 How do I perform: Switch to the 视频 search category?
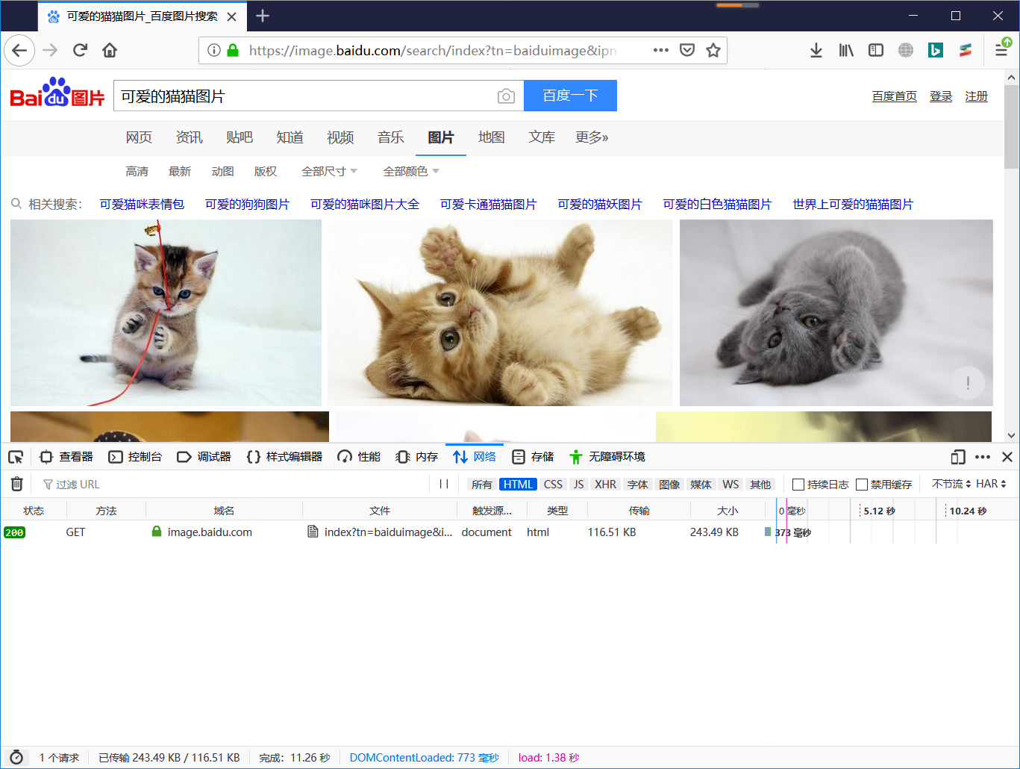point(340,137)
